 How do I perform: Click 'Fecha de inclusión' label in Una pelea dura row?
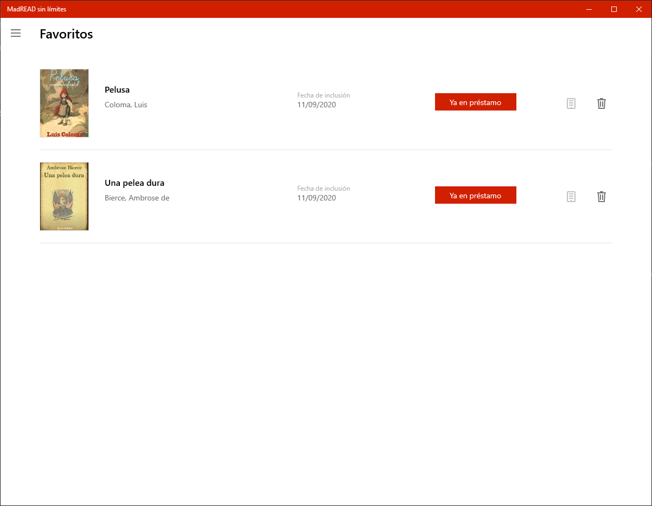pos(324,189)
